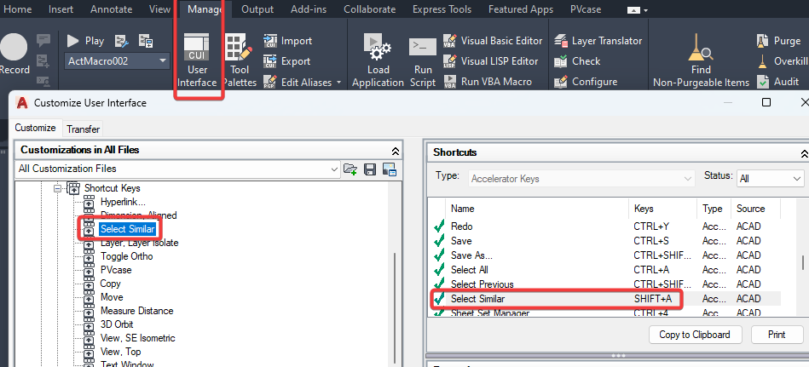Screen dimensions: 809x367
Task: Click the Audit tool
Action: pos(778,82)
